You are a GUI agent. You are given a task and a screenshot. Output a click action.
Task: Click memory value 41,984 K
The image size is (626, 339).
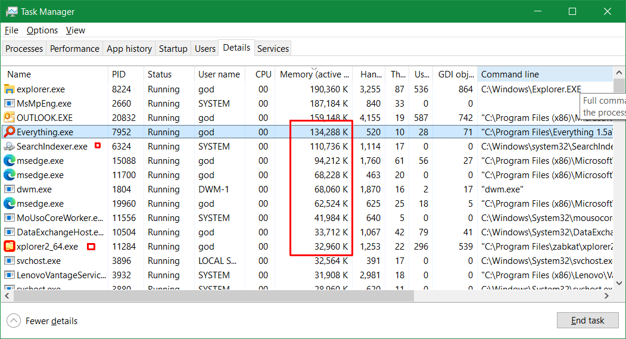coord(331,218)
